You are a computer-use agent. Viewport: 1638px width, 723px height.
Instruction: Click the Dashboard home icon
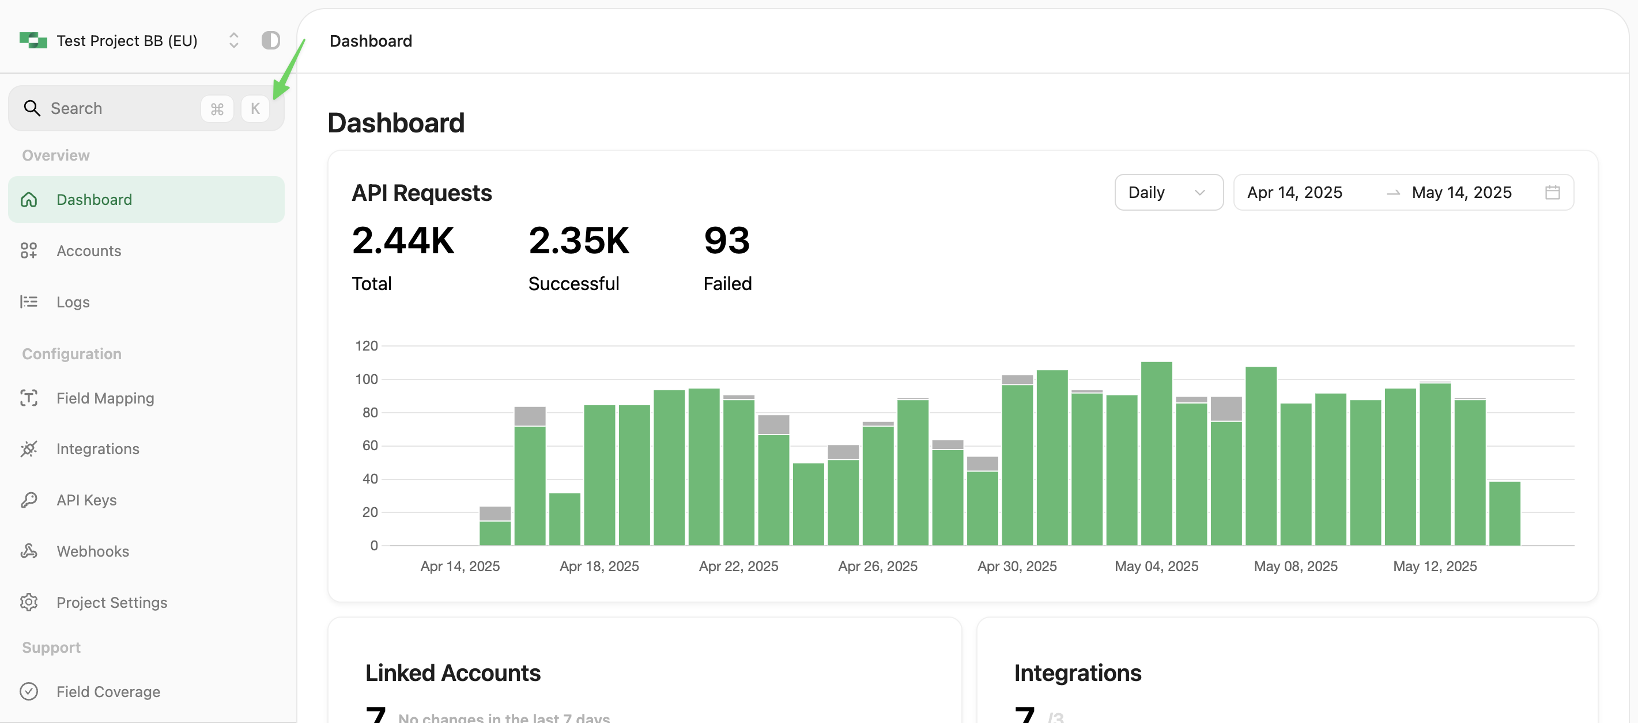[x=29, y=200]
